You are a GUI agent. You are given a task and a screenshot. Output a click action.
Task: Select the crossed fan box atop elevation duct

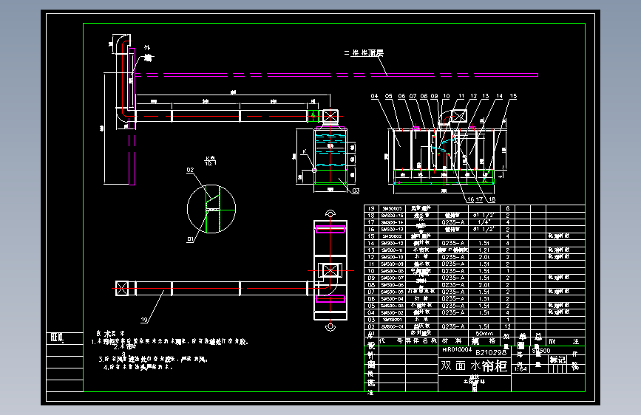tap(330, 117)
